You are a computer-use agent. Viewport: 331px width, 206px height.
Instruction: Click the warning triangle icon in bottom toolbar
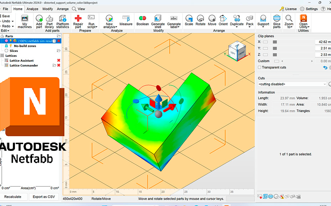pos(282,197)
